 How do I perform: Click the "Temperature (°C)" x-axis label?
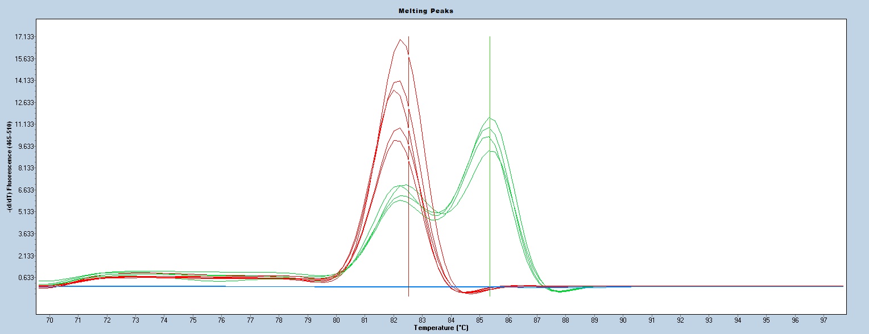441,328
